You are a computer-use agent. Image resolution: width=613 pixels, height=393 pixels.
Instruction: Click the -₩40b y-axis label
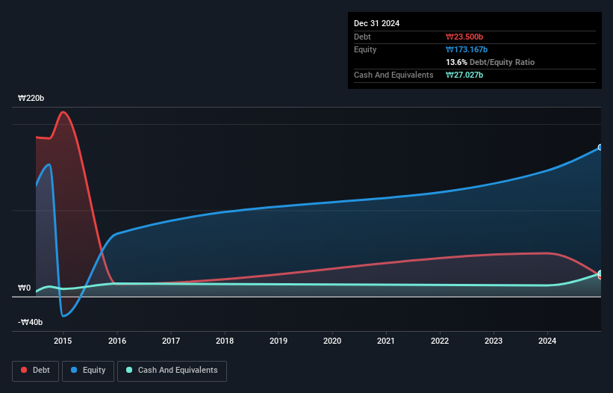pyautogui.click(x=30, y=322)
